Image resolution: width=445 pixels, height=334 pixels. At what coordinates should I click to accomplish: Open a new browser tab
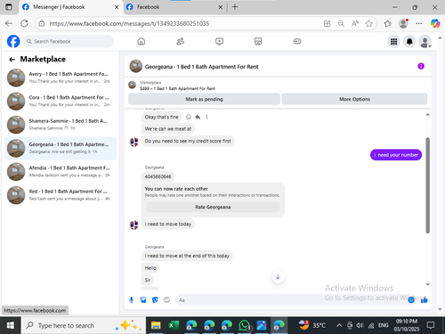coord(235,7)
